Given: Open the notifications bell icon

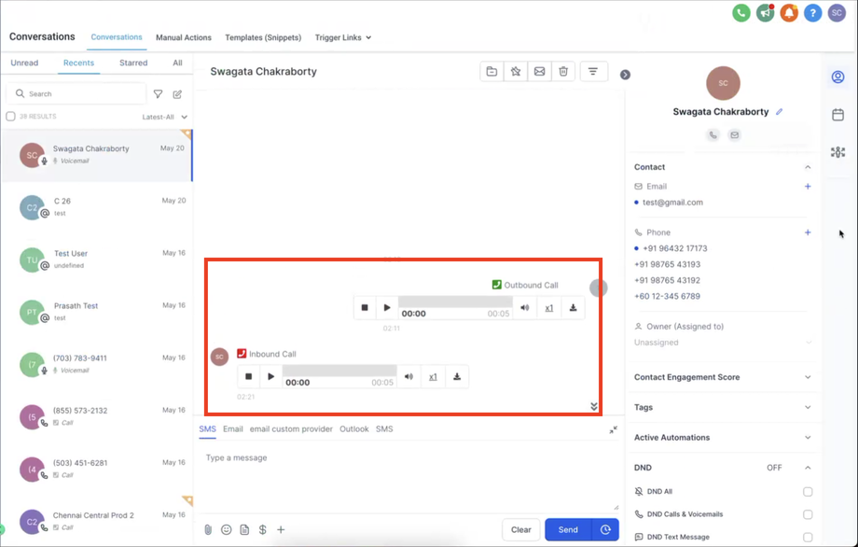Looking at the screenshot, I should (x=789, y=13).
